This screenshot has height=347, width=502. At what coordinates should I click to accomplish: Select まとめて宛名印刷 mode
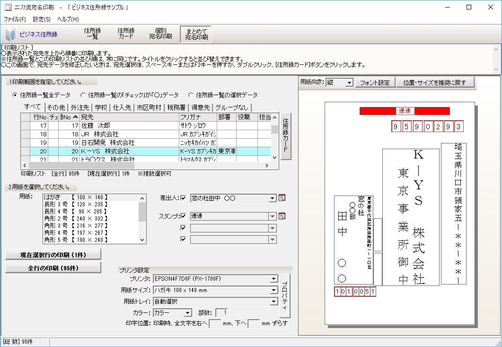point(195,33)
